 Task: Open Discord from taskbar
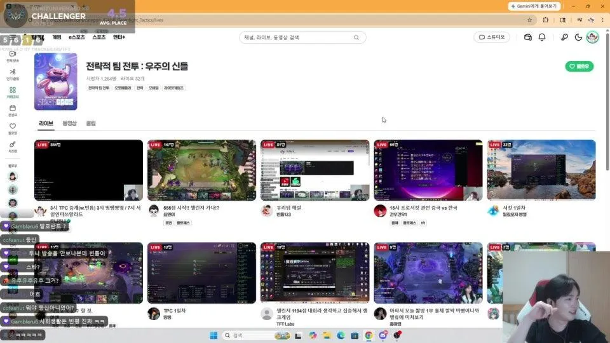click(x=383, y=335)
